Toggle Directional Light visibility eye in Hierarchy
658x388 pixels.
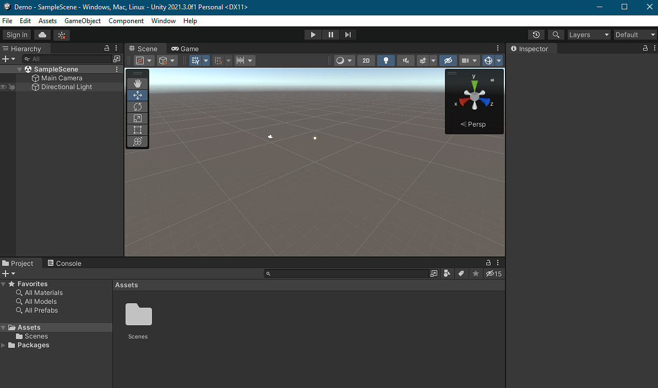tap(3, 87)
